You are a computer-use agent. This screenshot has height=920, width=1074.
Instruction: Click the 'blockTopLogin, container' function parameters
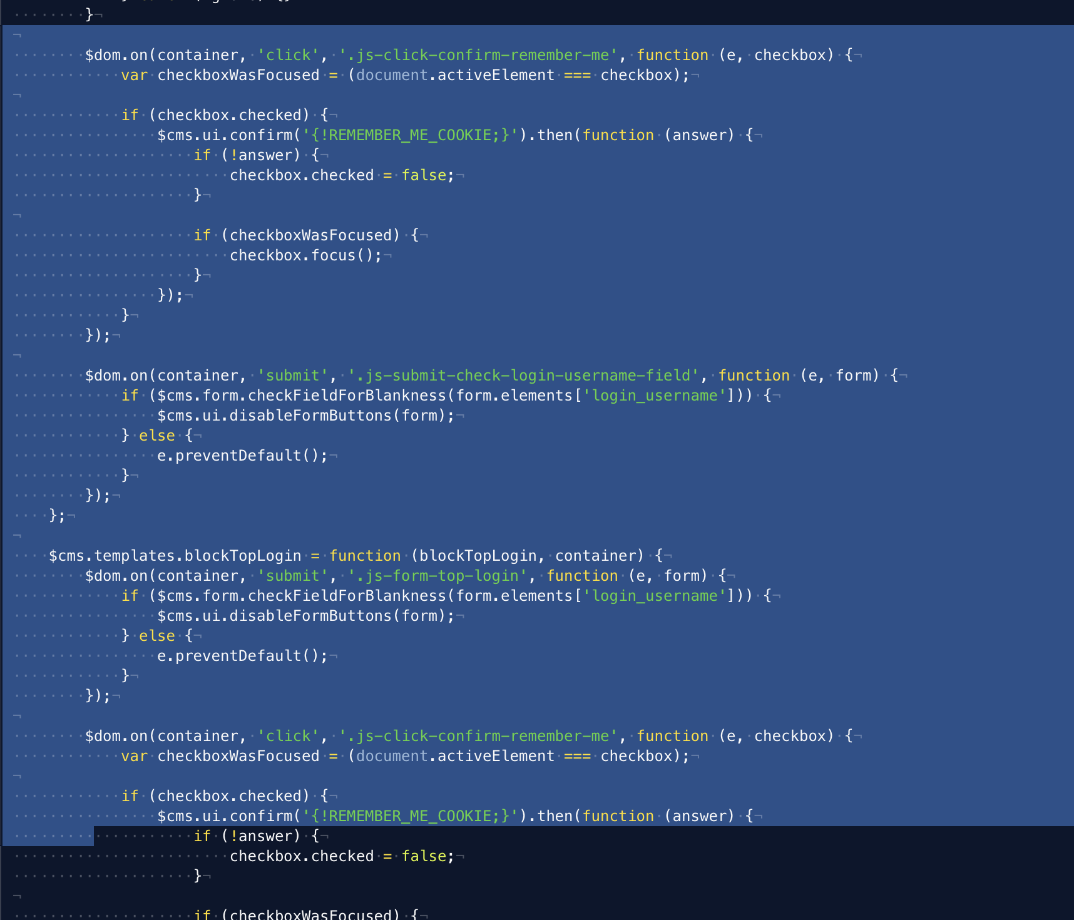pyautogui.click(x=528, y=556)
